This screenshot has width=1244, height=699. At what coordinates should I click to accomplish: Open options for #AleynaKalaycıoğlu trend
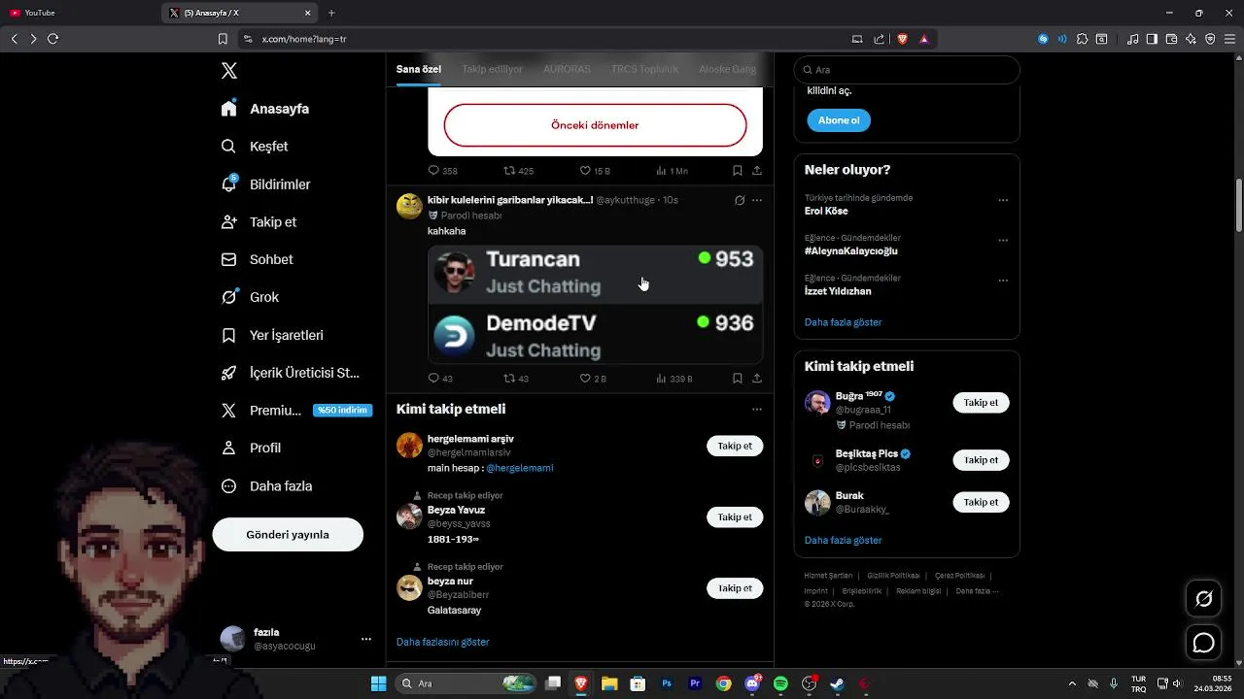coord(1003,241)
